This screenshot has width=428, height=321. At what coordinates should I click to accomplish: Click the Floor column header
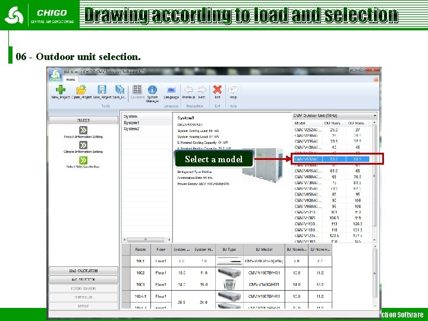pyautogui.click(x=161, y=249)
